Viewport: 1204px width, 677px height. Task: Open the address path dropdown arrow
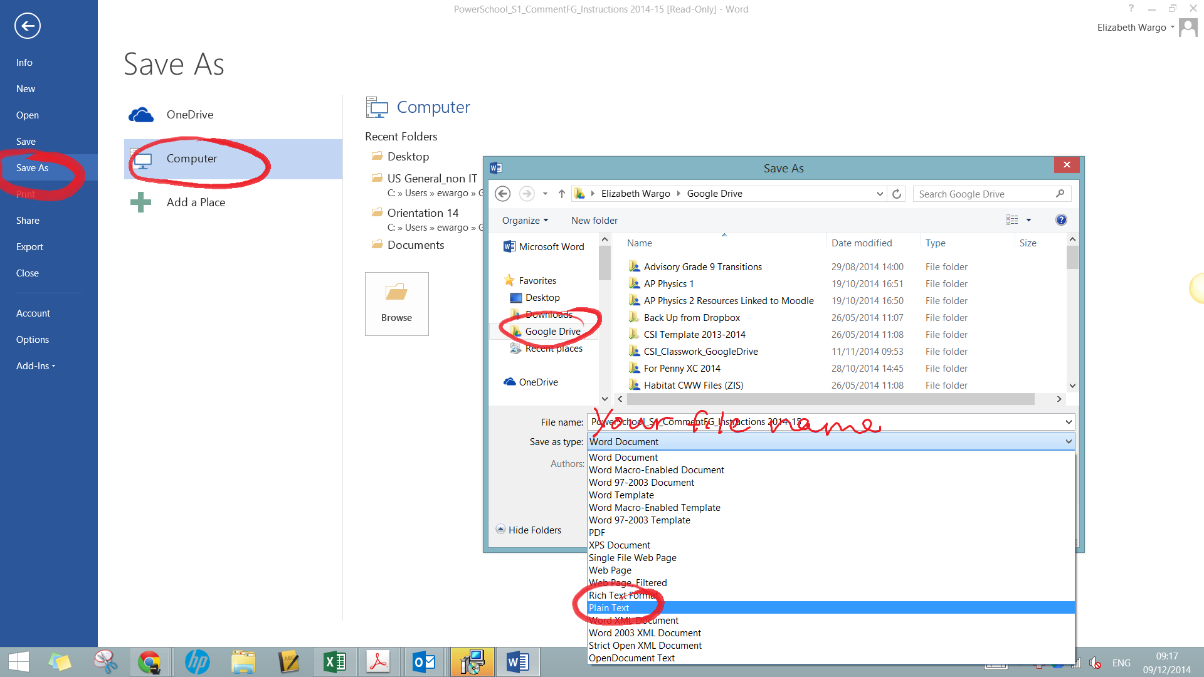pos(880,194)
